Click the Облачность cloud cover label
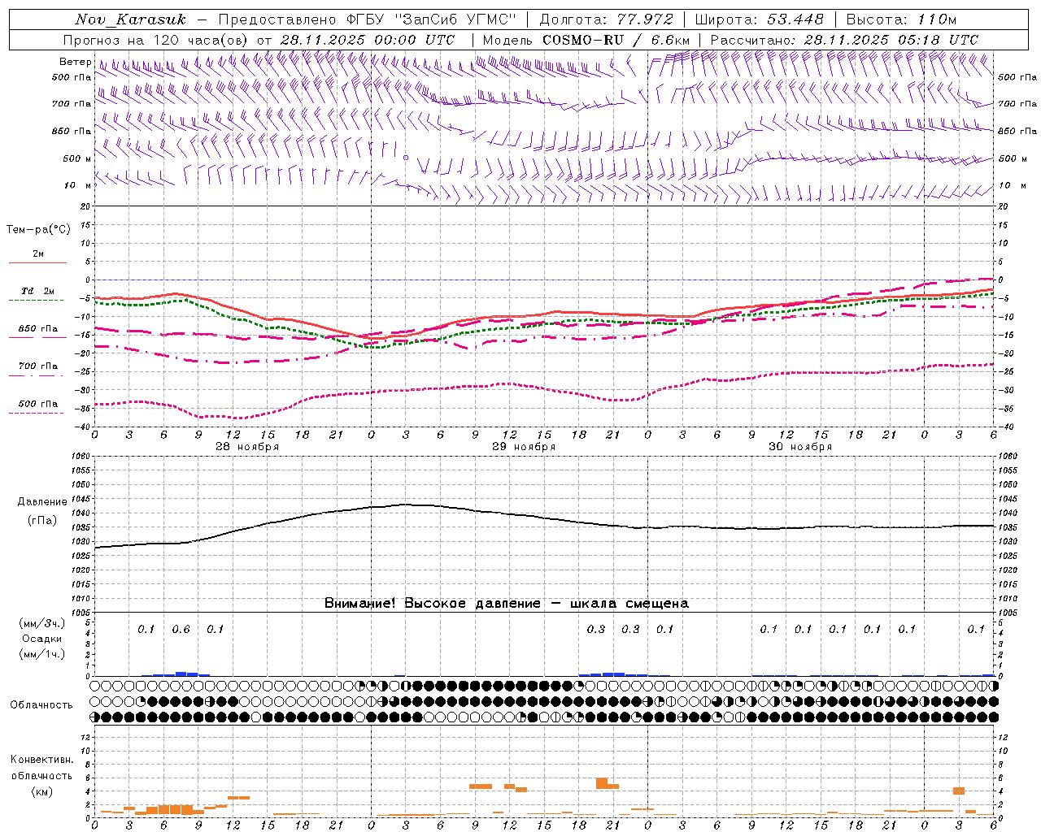Image resolution: width=1041 pixels, height=832 pixels. 41,705
